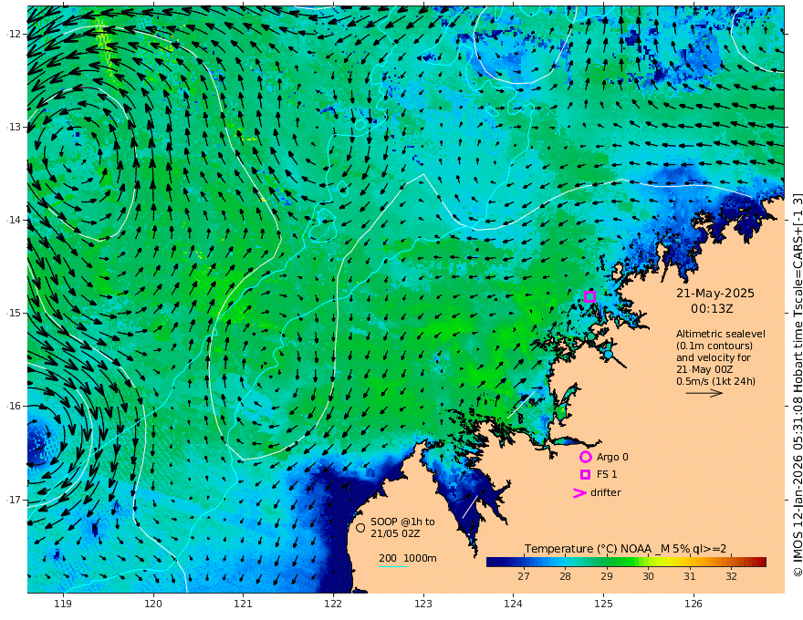Click the magenta drifter arrowhead legend icon
This screenshot has height=620, width=803.
pos(579,493)
